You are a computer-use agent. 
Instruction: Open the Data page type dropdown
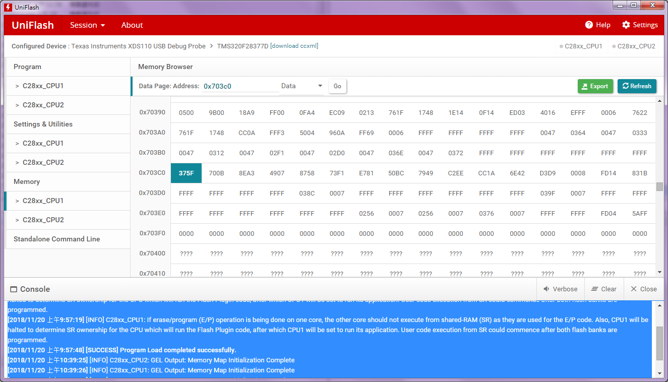(x=302, y=86)
